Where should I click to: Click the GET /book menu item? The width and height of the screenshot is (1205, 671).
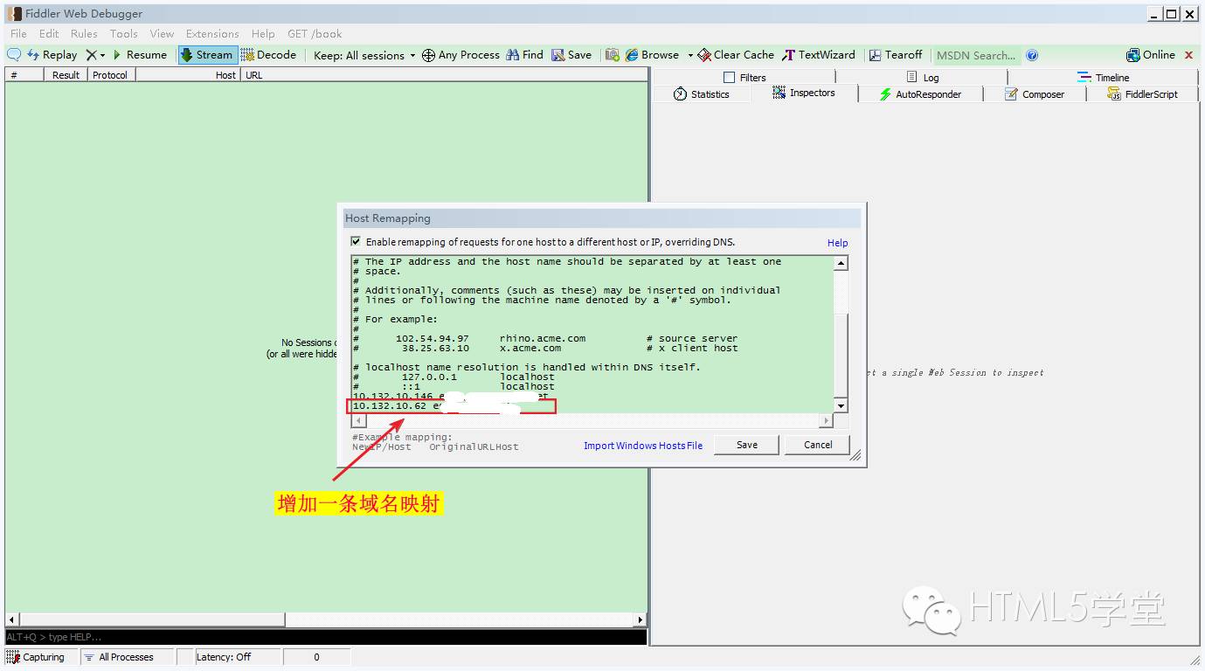pyautogui.click(x=315, y=33)
